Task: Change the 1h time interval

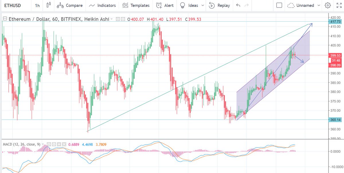Action: click(38, 5)
